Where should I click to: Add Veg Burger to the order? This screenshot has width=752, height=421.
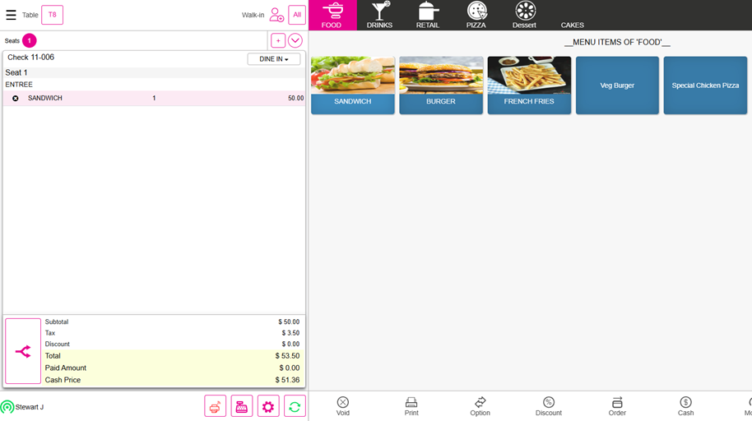(x=617, y=86)
